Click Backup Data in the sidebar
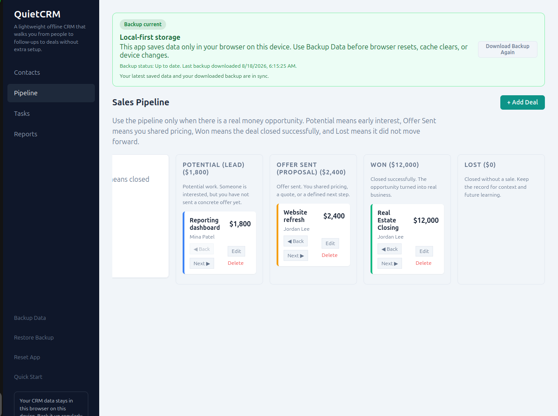The image size is (558, 416). (30, 318)
